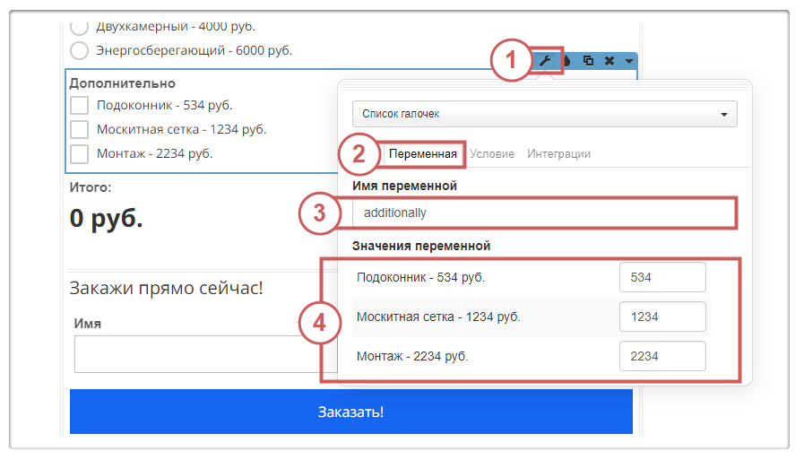Switch to the 'Переменная' tab

[423, 154]
